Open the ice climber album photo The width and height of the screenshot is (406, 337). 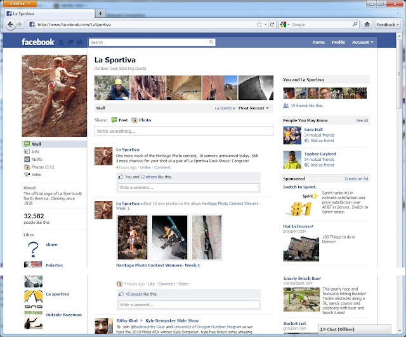coord(169,237)
